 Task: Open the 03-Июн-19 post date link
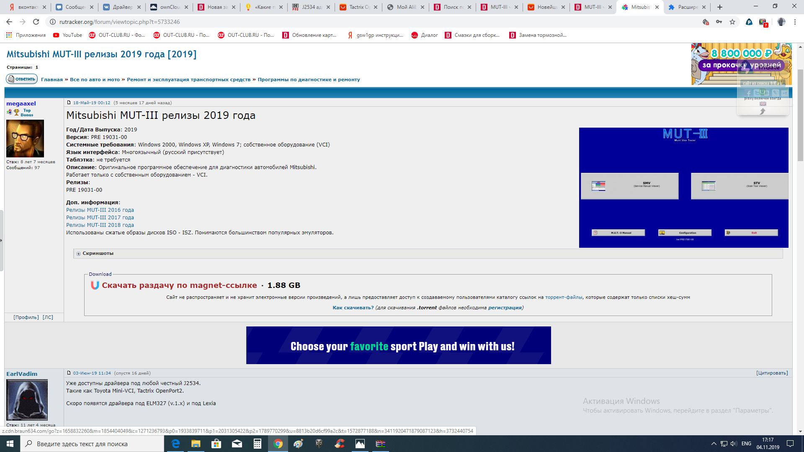coord(92,373)
